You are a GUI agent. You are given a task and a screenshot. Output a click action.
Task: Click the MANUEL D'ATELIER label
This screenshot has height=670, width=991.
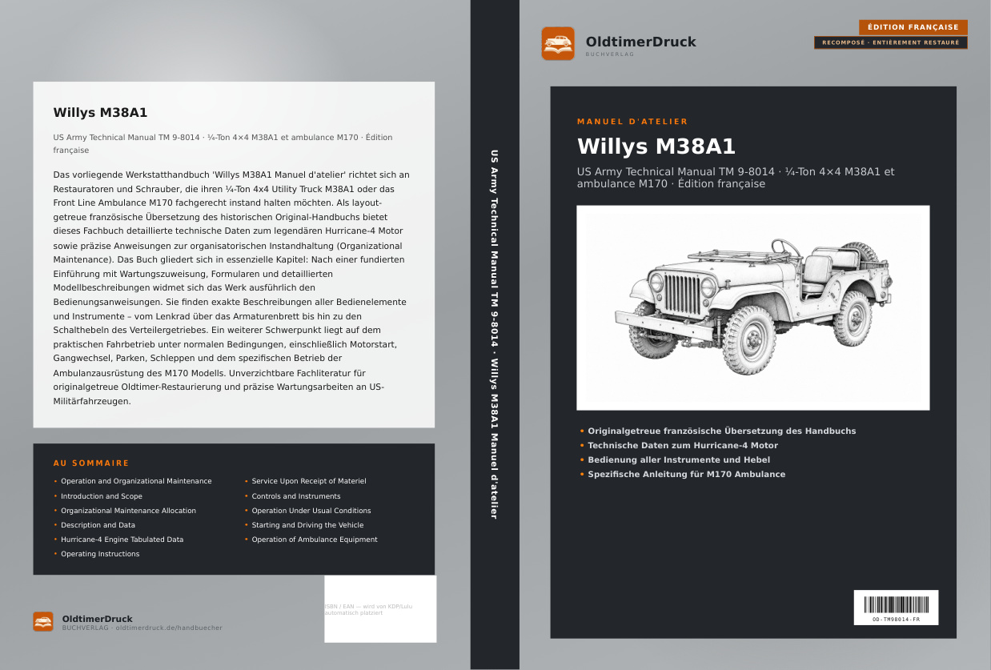(632, 122)
